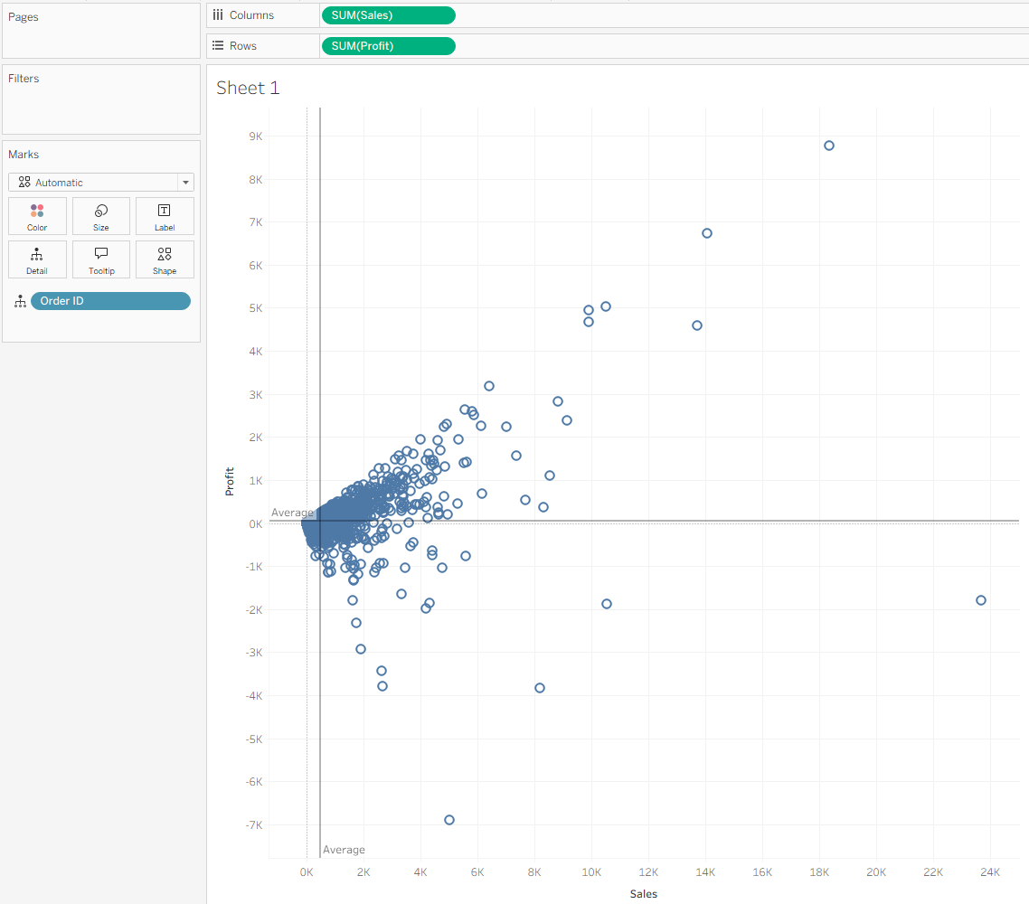Select the Profit axis title
The image size is (1029, 904).
click(x=230, y=481)
